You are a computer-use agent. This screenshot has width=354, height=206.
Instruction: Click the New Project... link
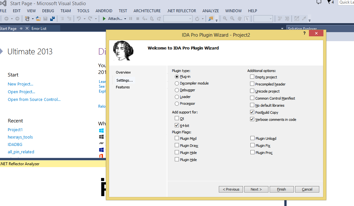21,84
